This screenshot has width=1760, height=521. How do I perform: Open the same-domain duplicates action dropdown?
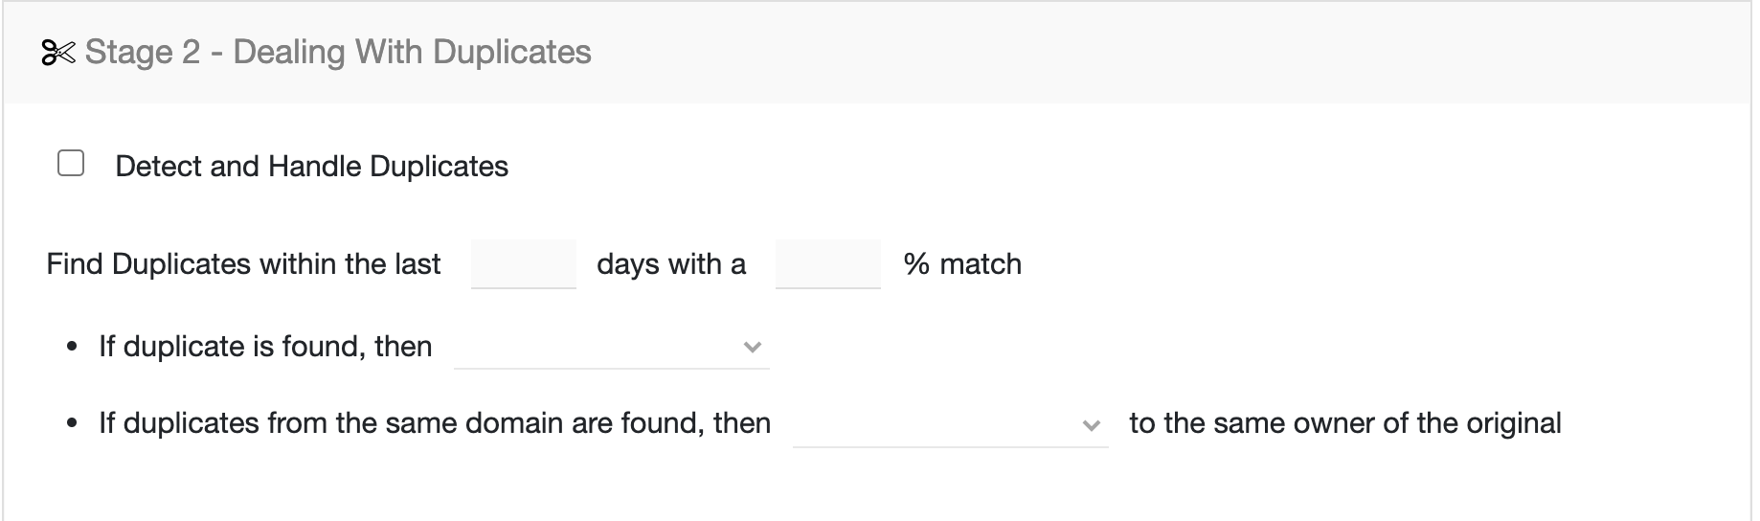click(x=951, y=423)
